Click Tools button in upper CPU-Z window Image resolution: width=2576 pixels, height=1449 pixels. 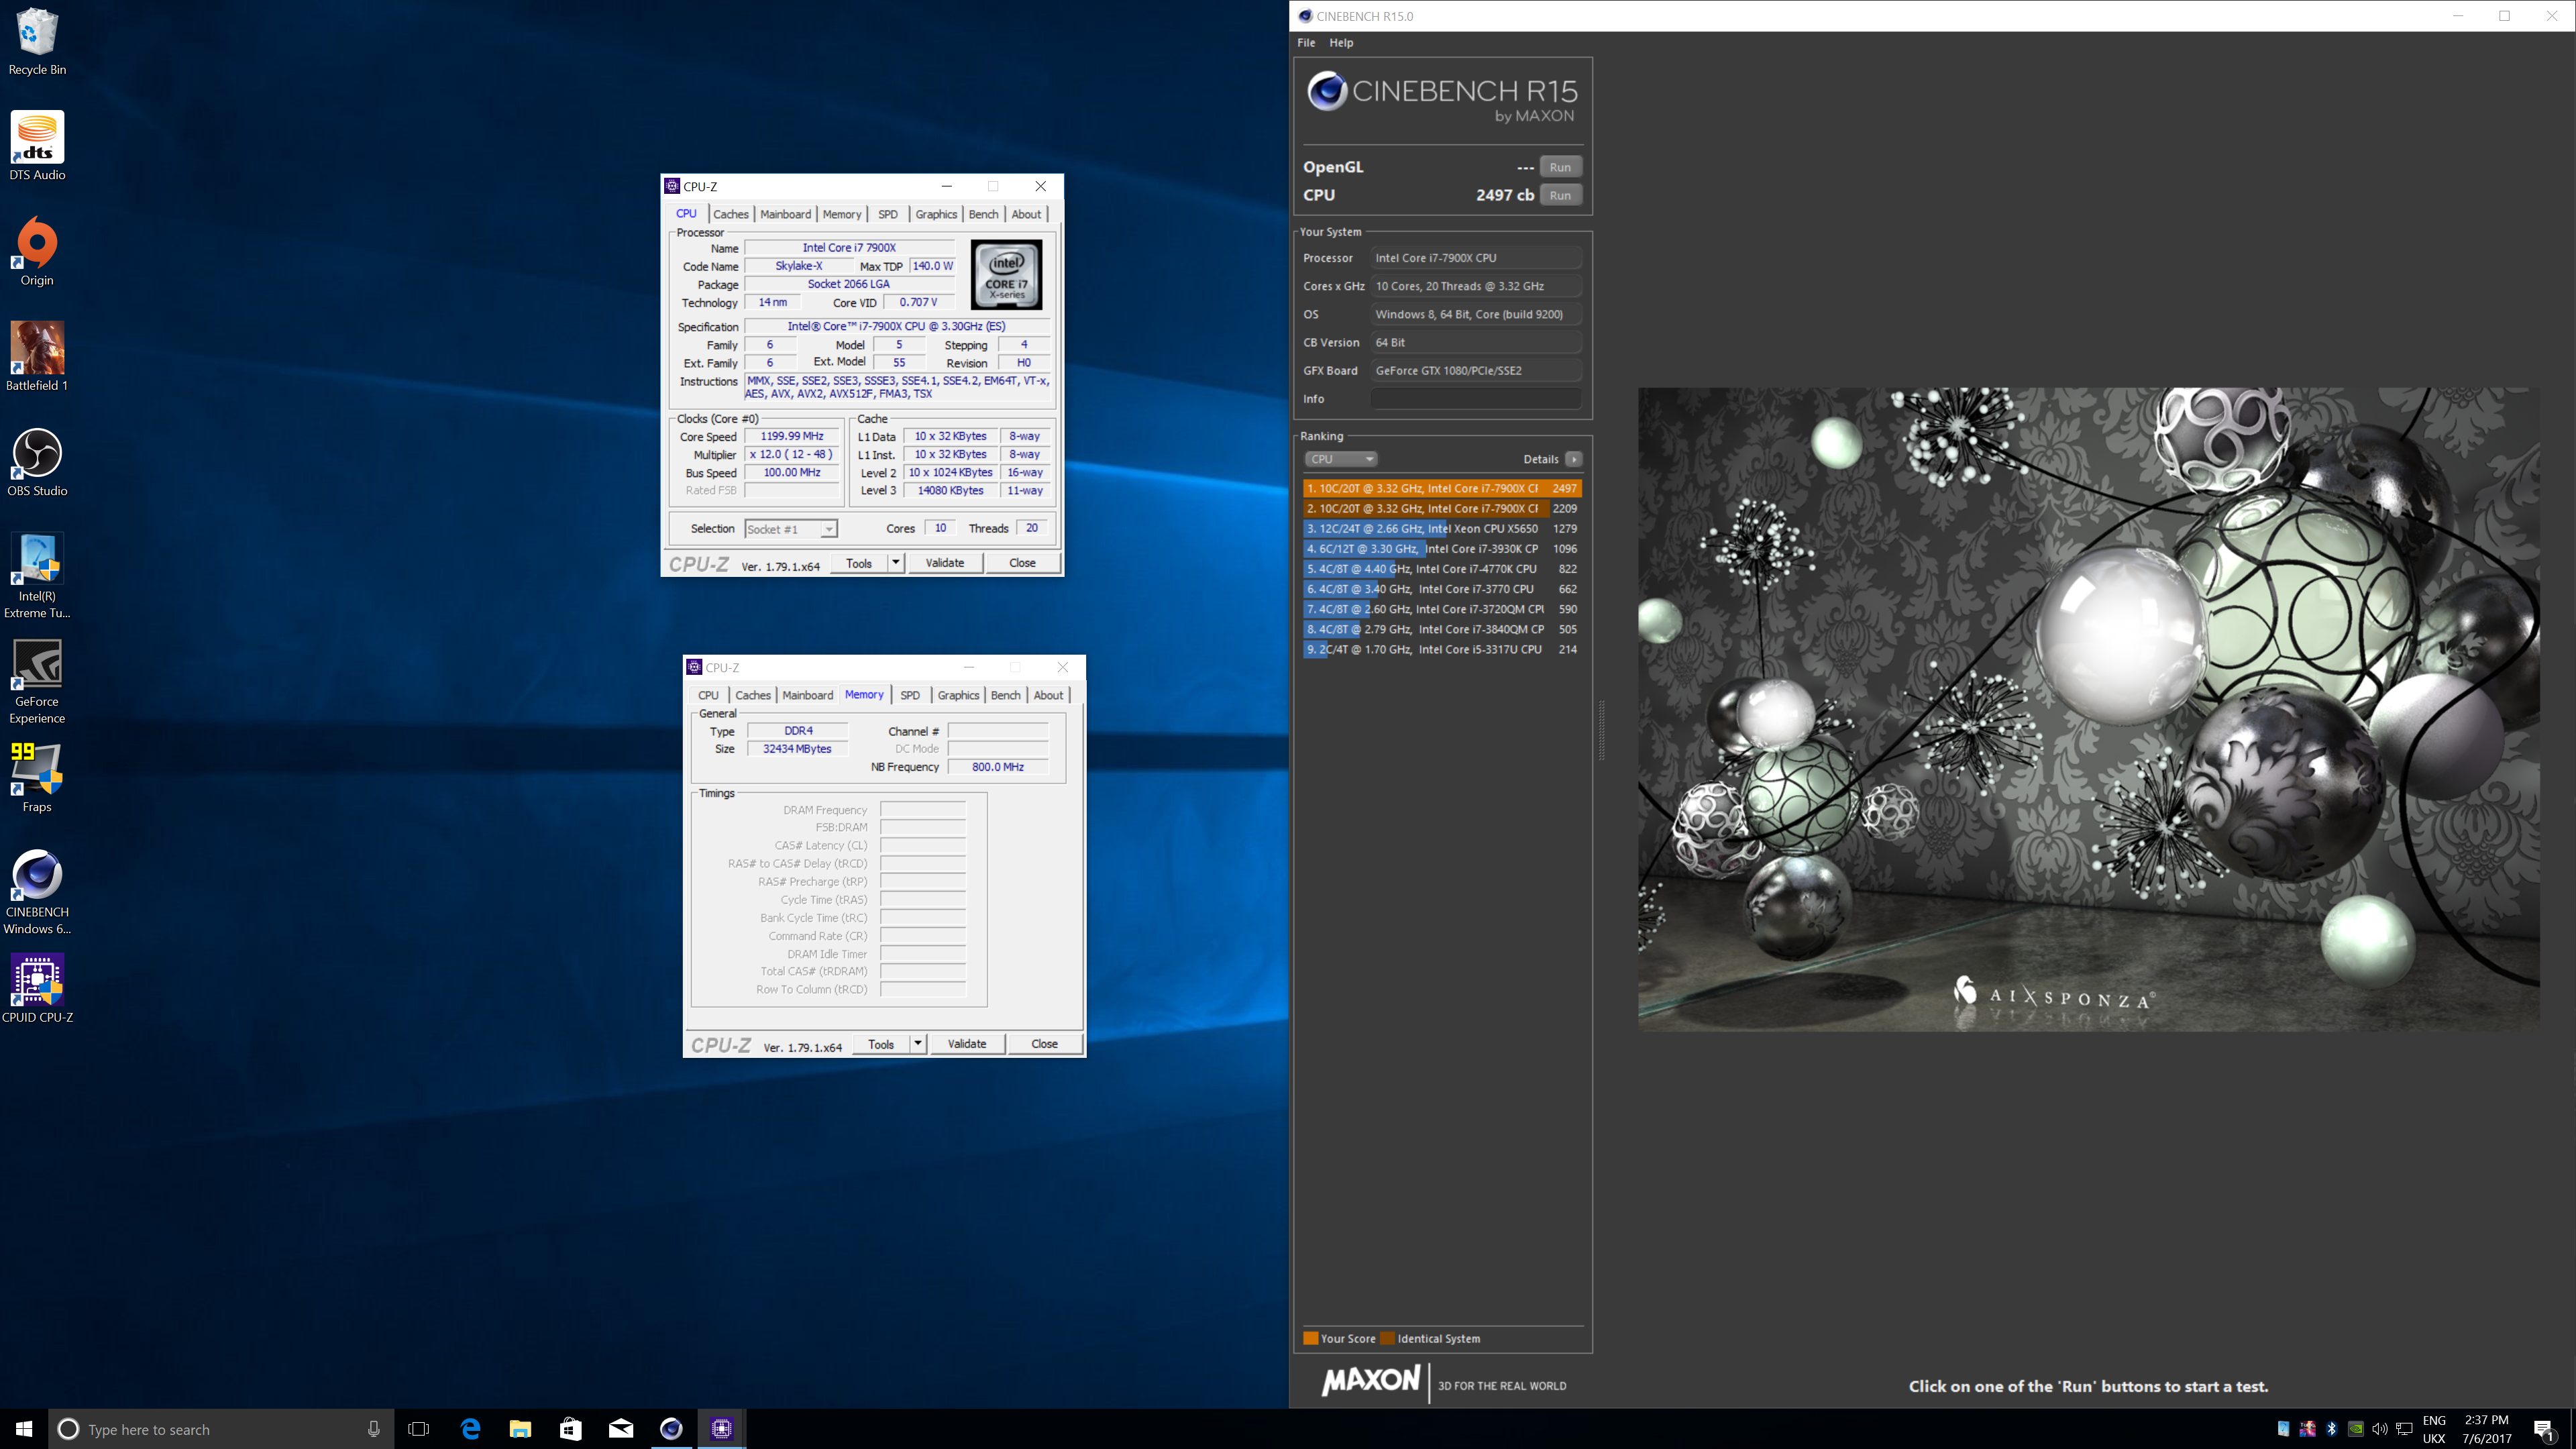859,563
